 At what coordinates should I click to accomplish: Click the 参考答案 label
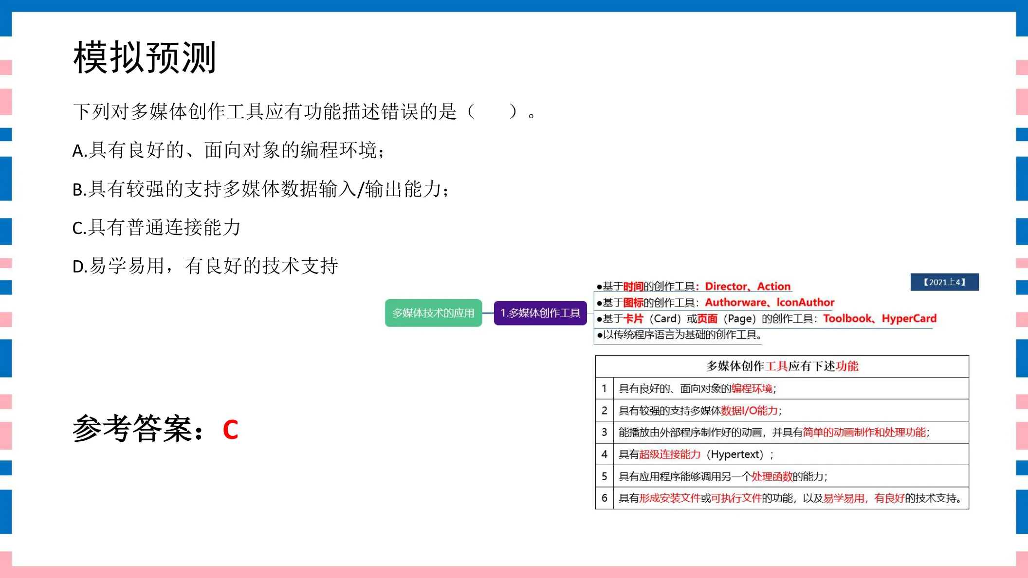(x=138, y=429)
